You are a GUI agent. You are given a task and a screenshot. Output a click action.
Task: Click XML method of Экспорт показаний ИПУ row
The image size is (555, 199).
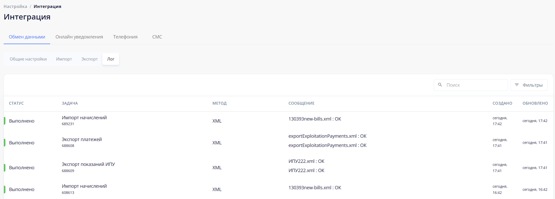tap(217, 168)
